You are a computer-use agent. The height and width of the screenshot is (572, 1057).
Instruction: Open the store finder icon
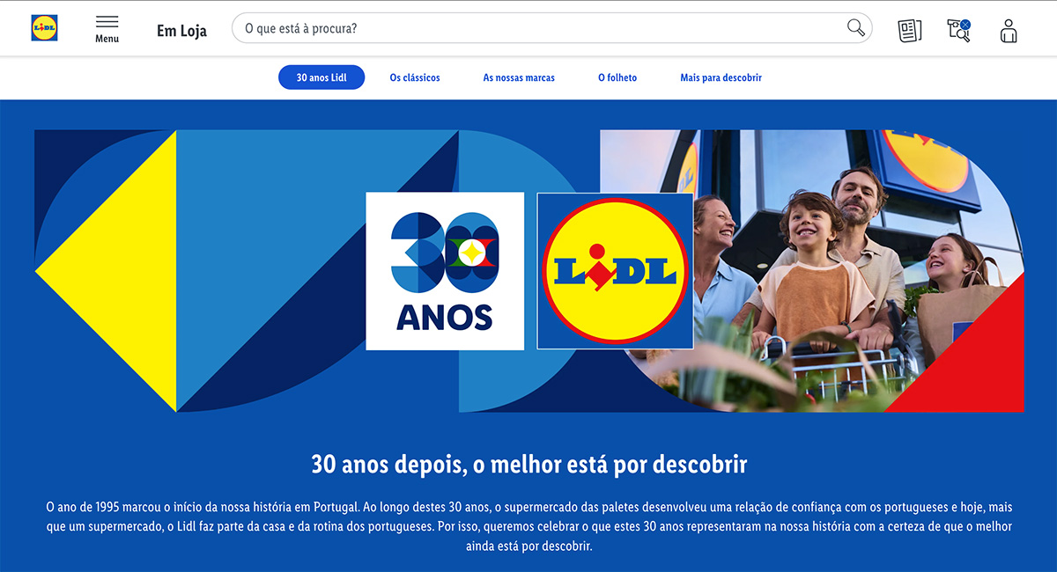coord(958,30)
